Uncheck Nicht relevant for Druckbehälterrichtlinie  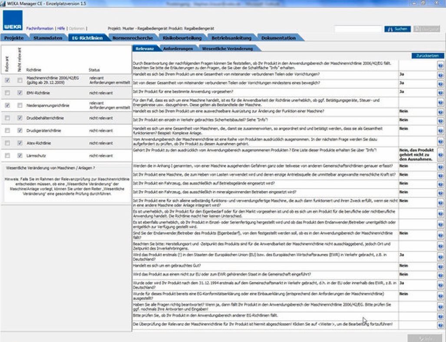(x=20, y=118)
